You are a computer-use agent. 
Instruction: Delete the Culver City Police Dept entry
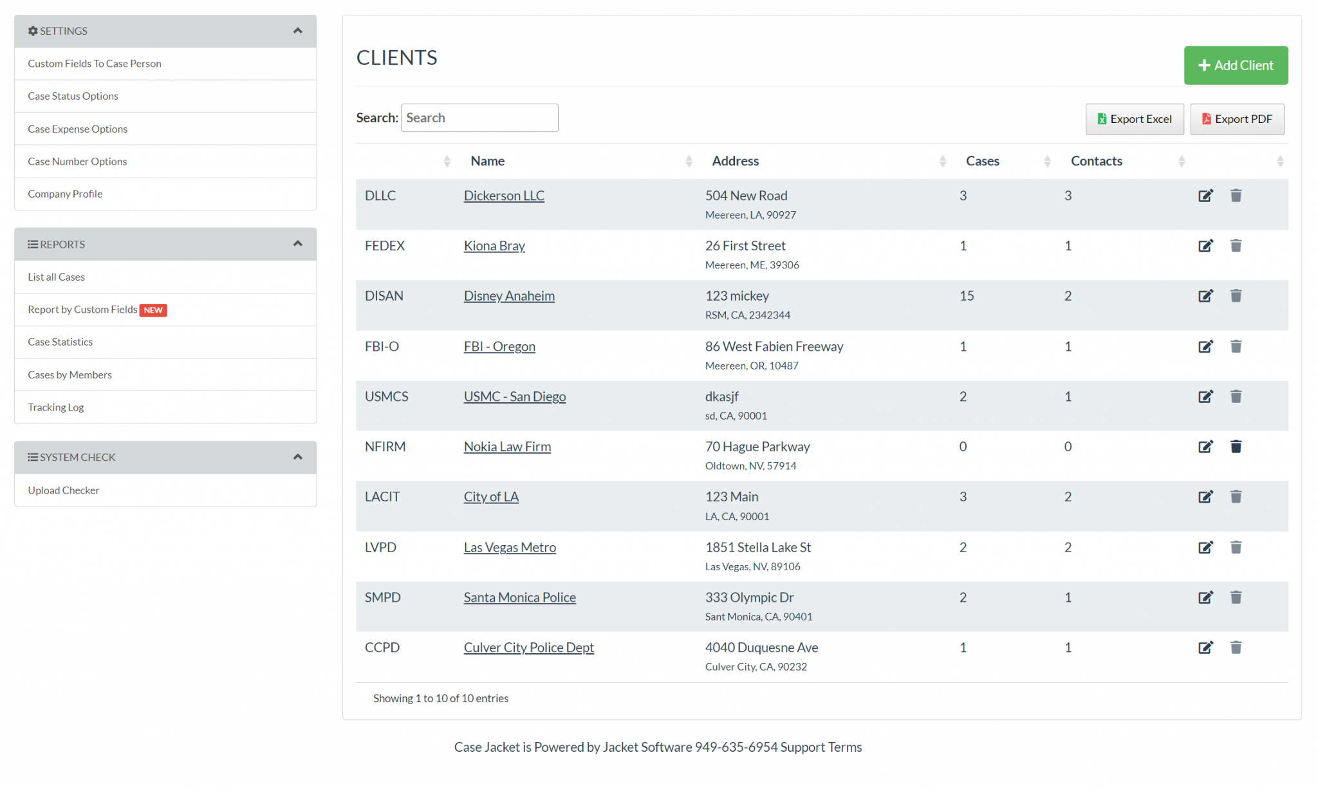(1236, 647)
